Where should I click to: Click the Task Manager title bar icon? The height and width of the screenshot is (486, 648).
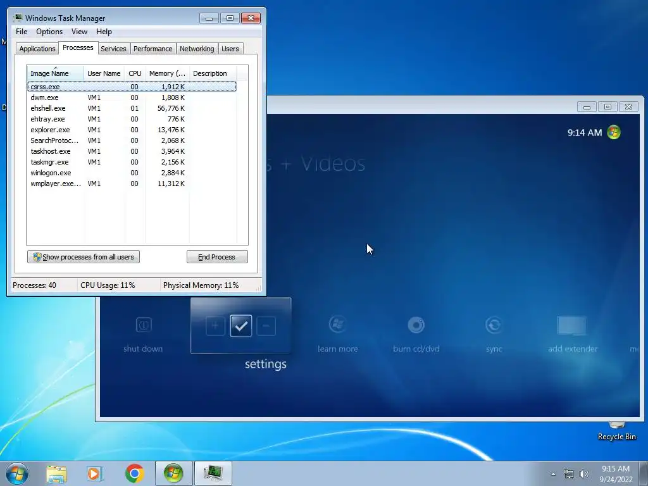tap(17, 18)
